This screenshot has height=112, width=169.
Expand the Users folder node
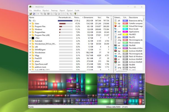30,23
